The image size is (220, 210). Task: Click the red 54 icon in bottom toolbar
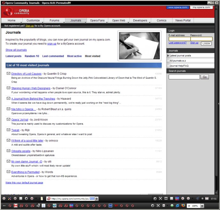(15, 206)
